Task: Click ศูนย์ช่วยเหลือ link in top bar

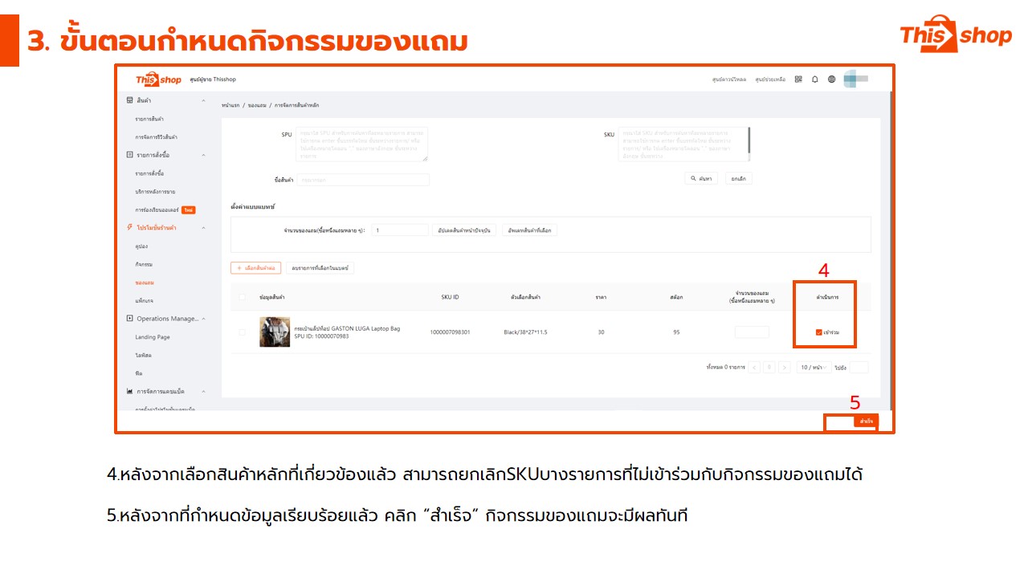Action: pos(770,79)
